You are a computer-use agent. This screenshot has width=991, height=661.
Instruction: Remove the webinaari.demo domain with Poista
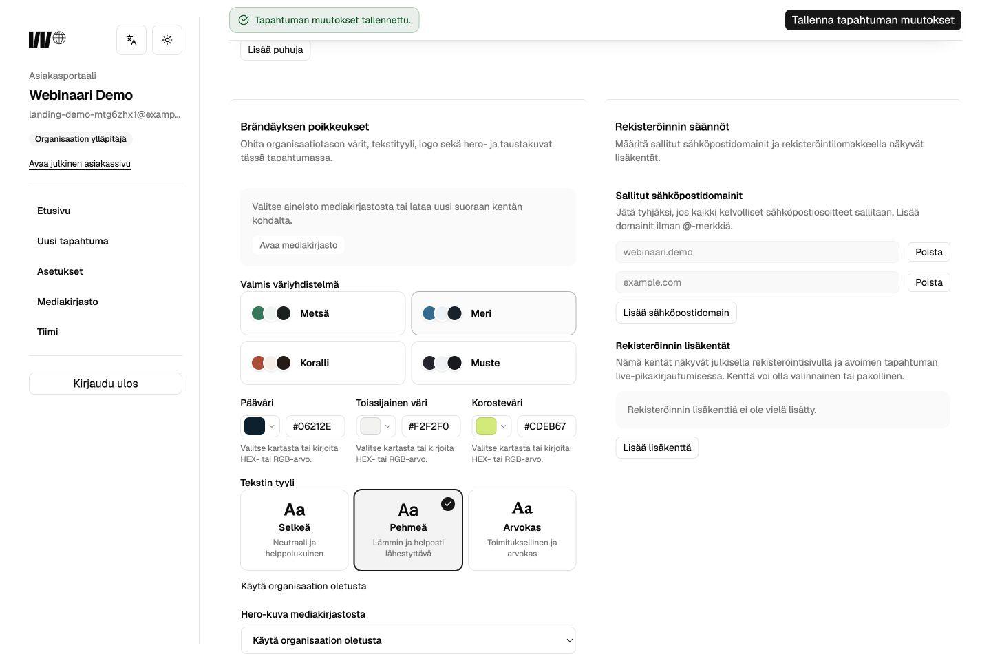tap(928, 252)
